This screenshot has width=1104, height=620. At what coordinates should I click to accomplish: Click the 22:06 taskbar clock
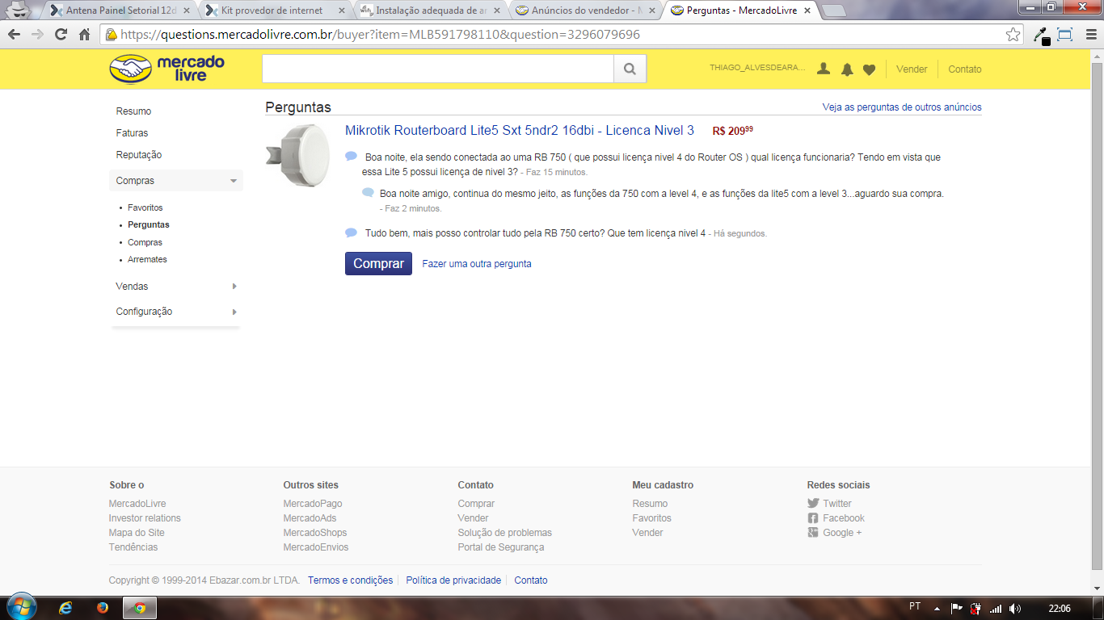(1060, 609)
